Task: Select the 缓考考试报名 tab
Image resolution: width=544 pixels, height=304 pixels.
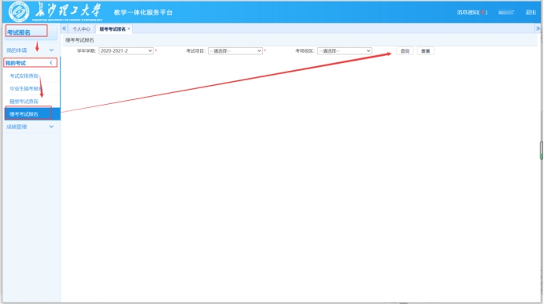Action: 113,29
